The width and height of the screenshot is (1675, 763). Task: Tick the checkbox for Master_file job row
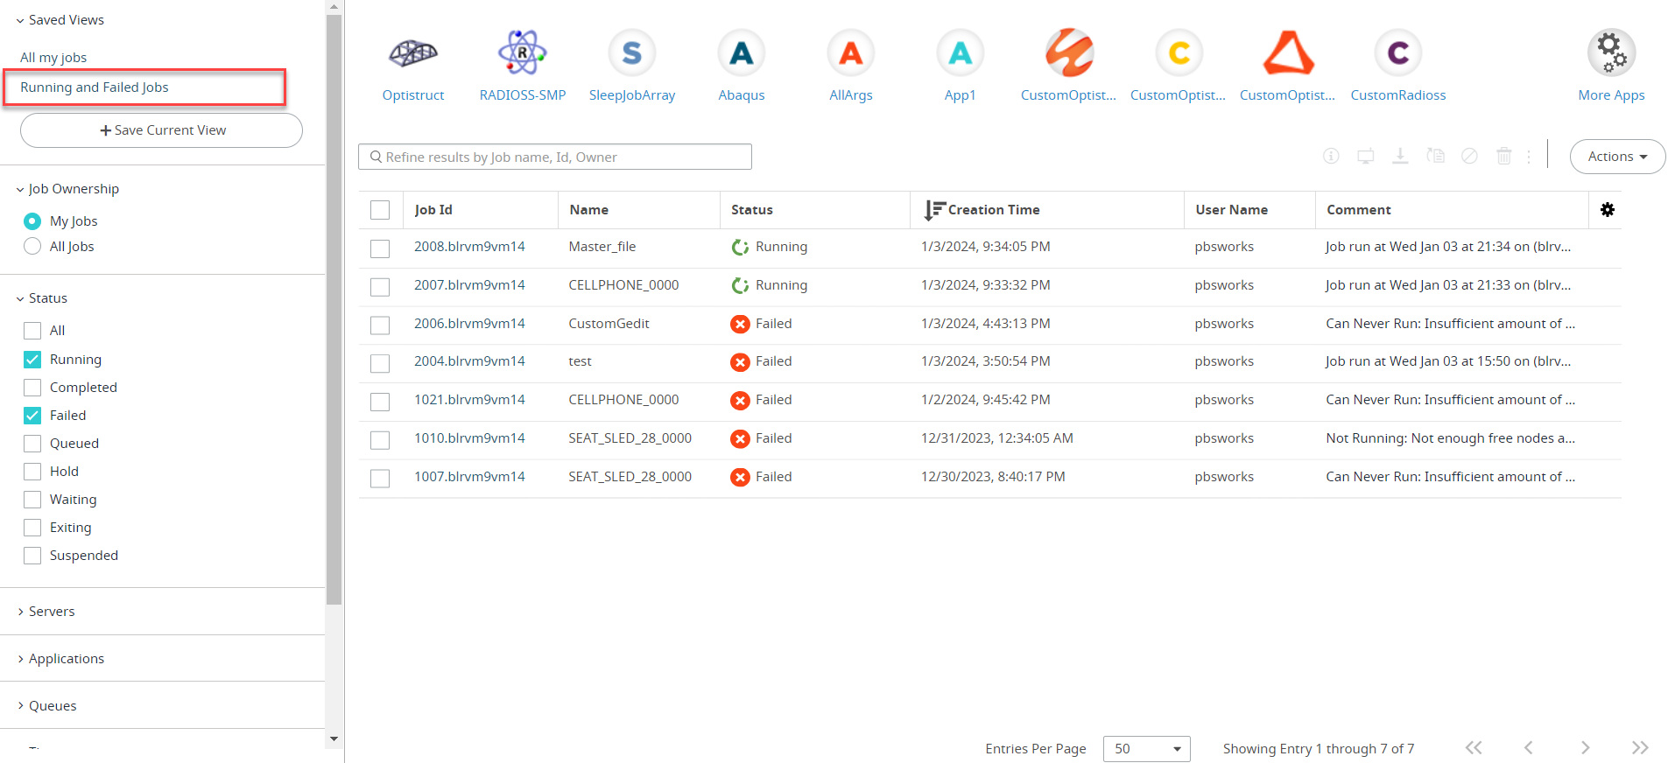click(x=380, y=248)
